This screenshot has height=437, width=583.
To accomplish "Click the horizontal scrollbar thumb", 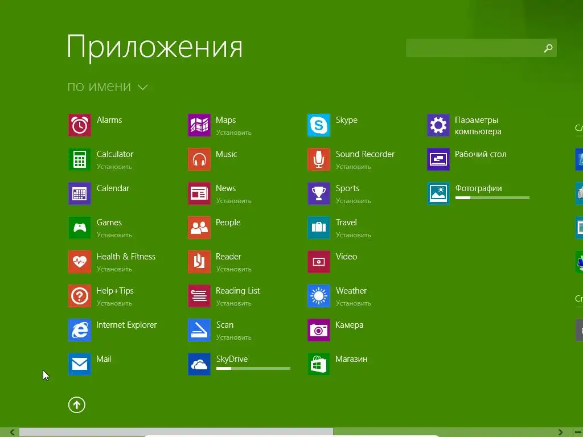I will [176, 432].
